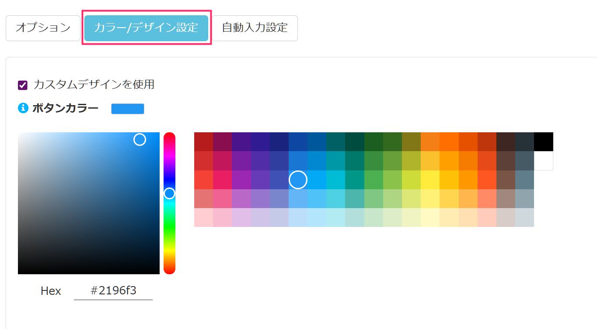This screenshot has width=597, height=329.
Task: Click the info icon beside ボタンカラー
Action: tap(23, 108)
